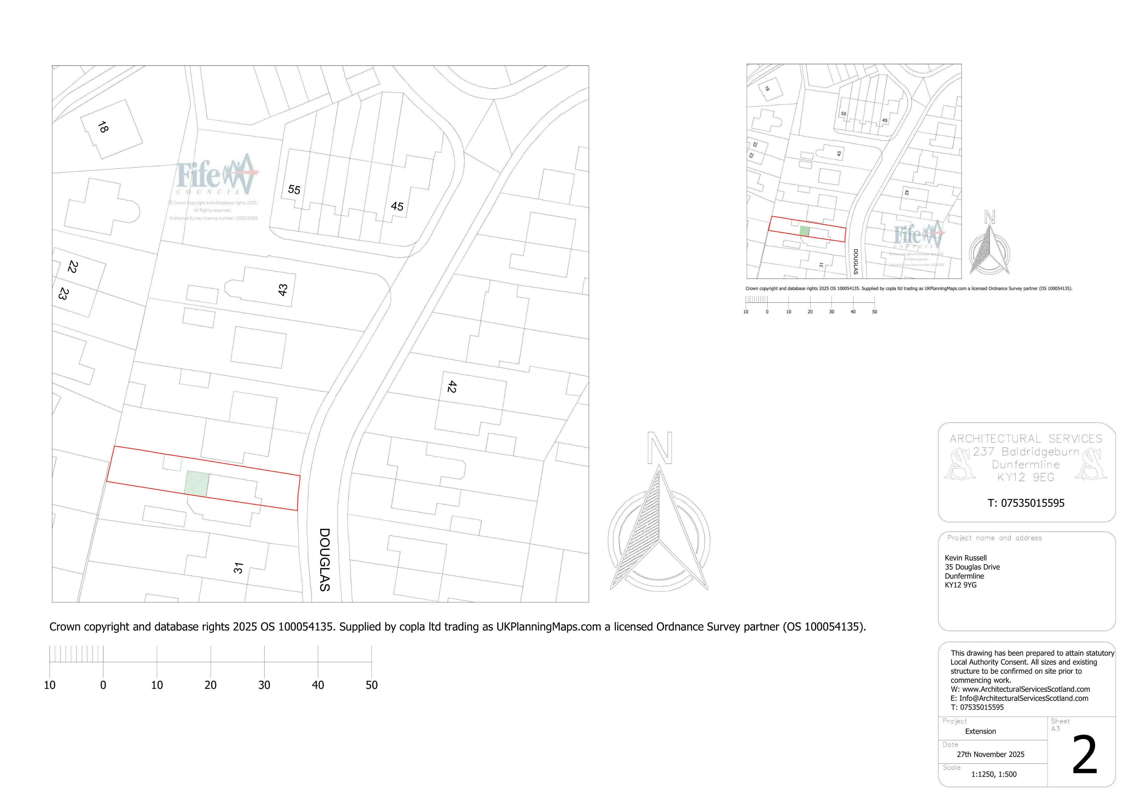This screenshot has height=797, width=1128.
Task: Click the scale value 1:1250, 1:500
Action: (x=993, y=774)
